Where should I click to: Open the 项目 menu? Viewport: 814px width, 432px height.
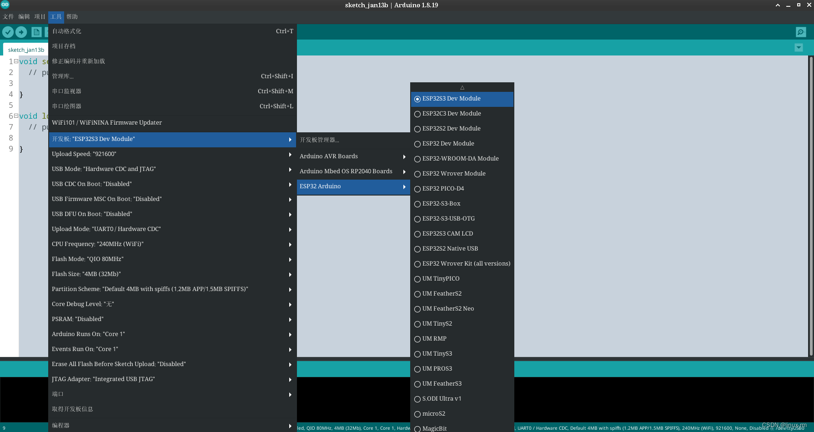[x=40, y=17]
